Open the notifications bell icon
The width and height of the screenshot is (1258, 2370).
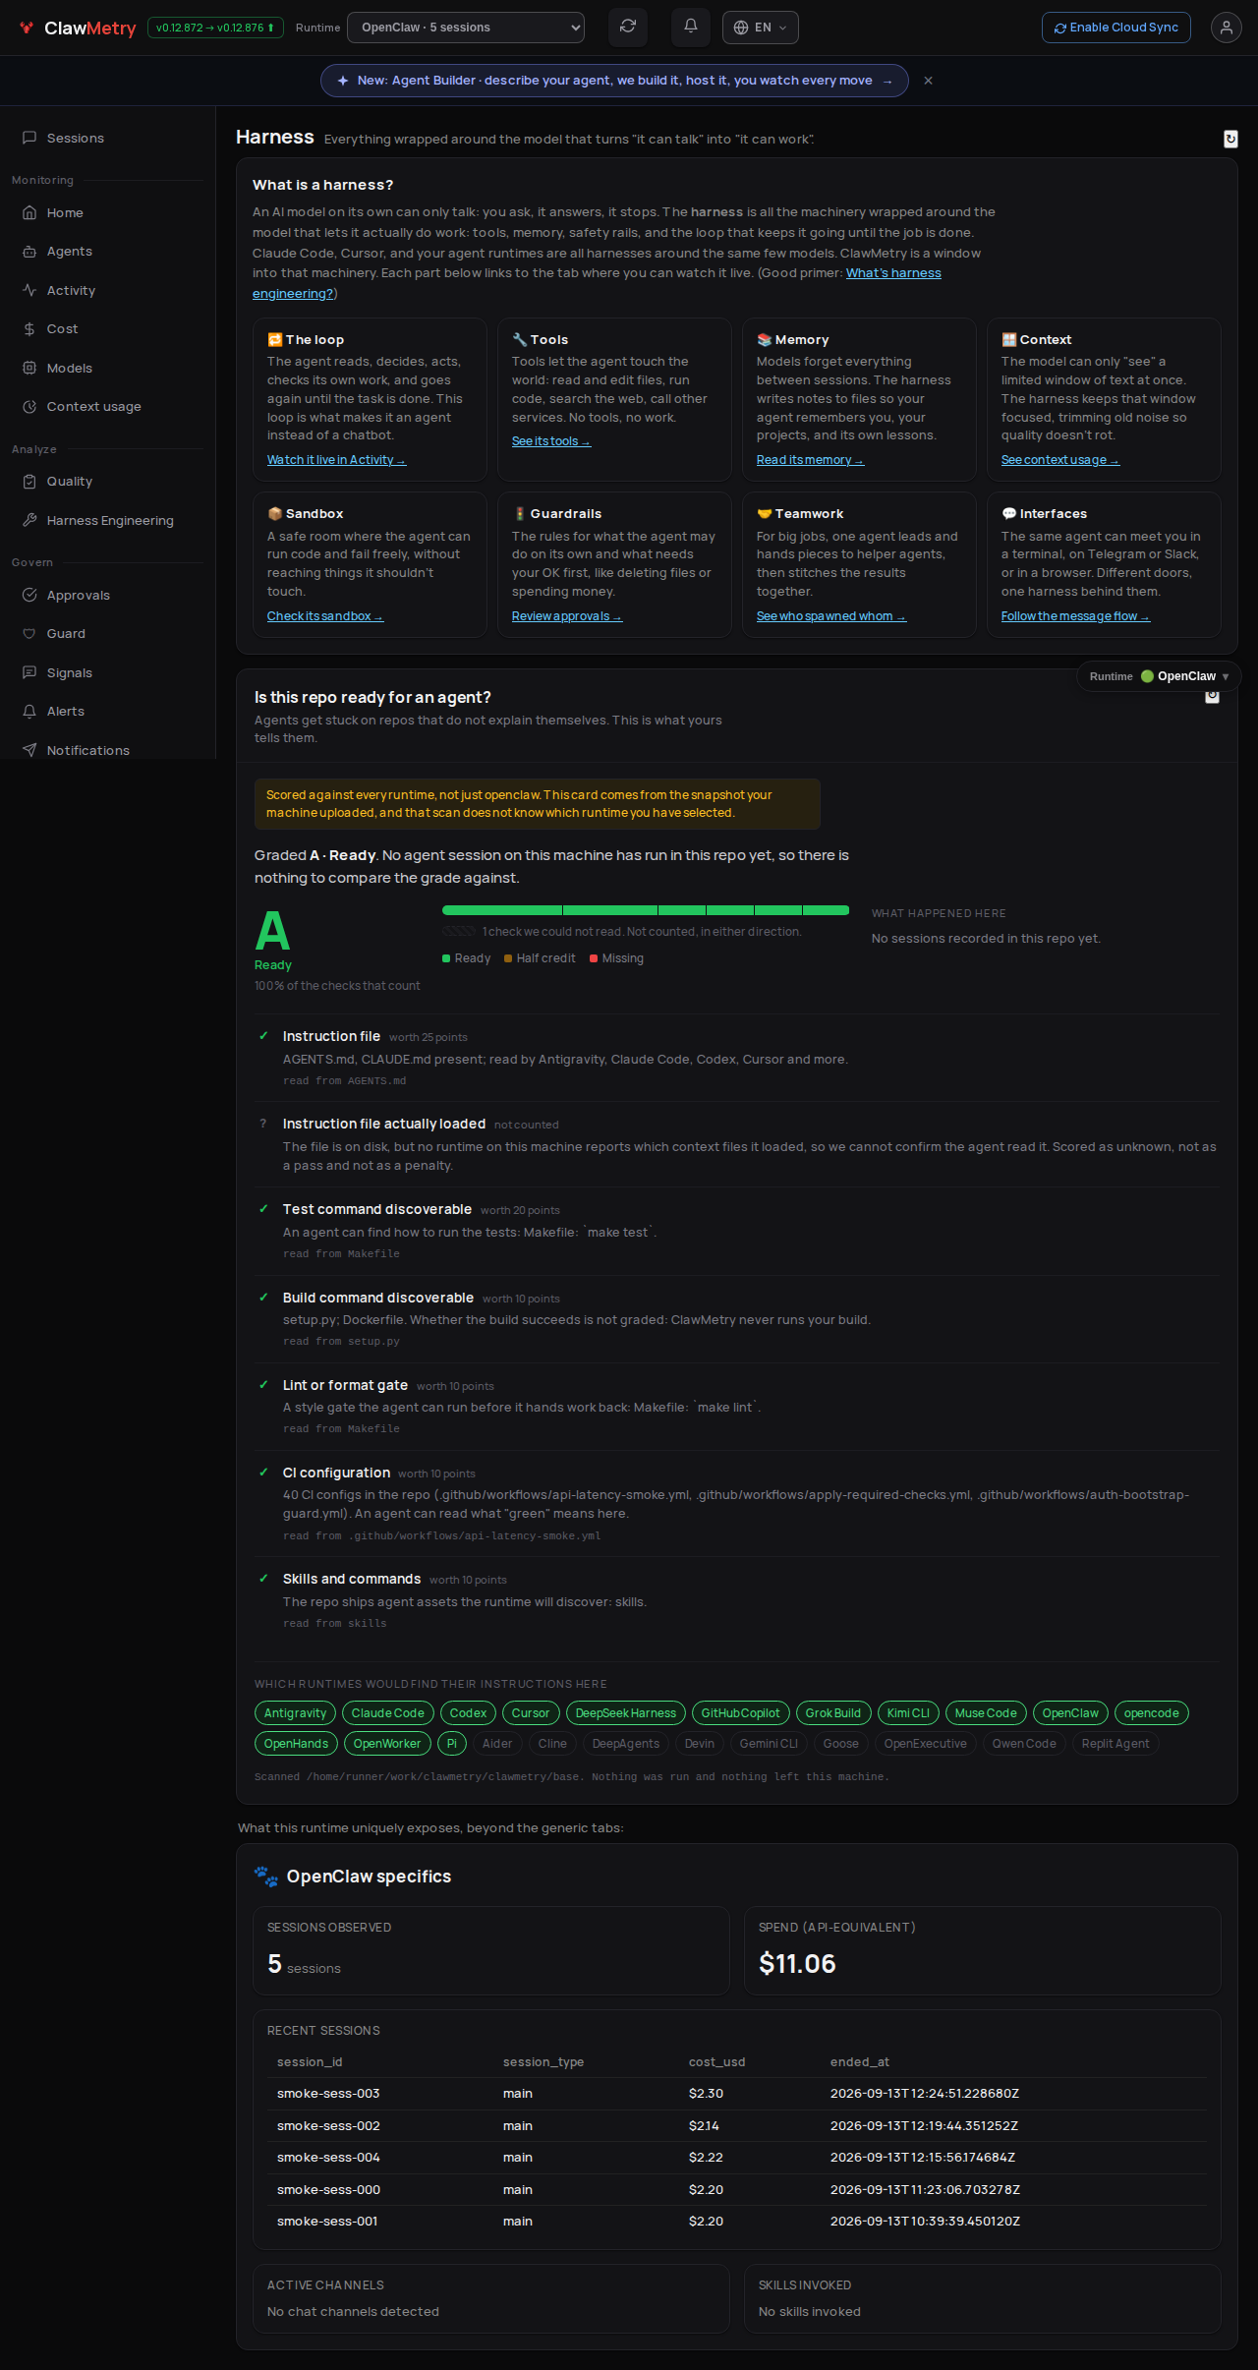pyautogui.click(x=691, y=28)
